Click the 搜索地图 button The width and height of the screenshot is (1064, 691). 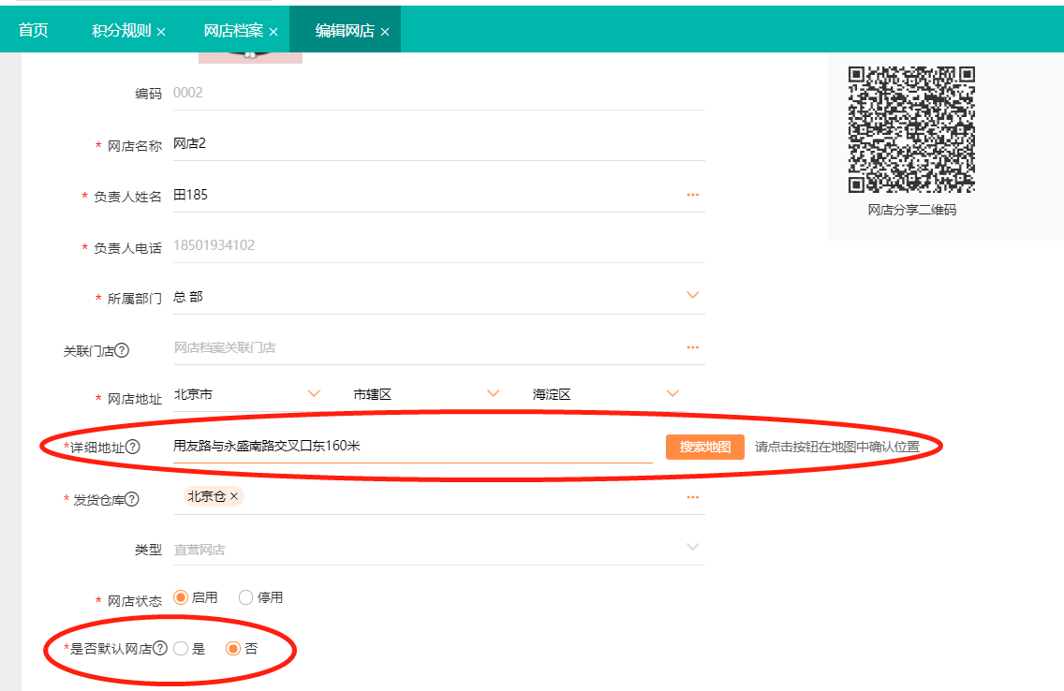click(704, 447)
